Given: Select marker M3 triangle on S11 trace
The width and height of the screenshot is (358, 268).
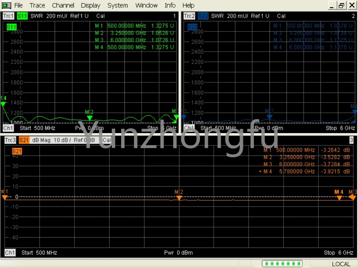Looking at the screenshot, I should point(176,117).
